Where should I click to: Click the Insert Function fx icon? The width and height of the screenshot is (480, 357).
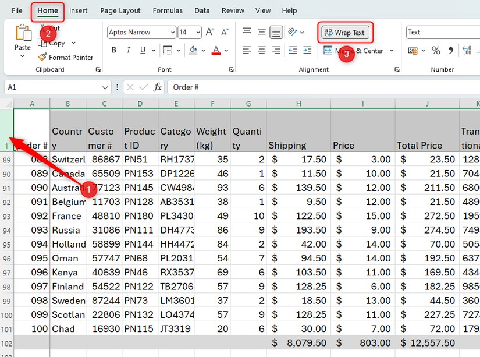point(158,87)
